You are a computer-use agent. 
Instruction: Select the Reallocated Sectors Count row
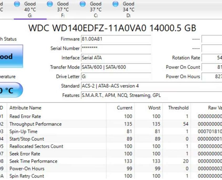(111, 146)
